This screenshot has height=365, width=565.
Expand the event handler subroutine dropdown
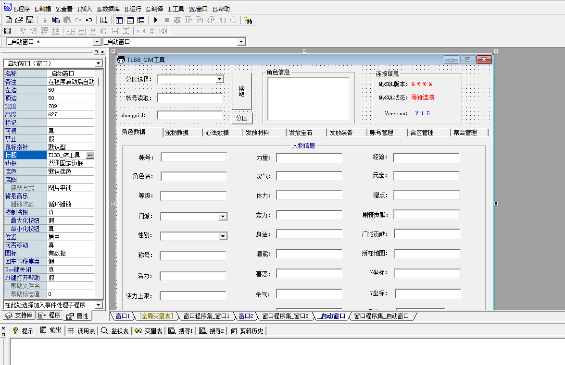point(98,305)
